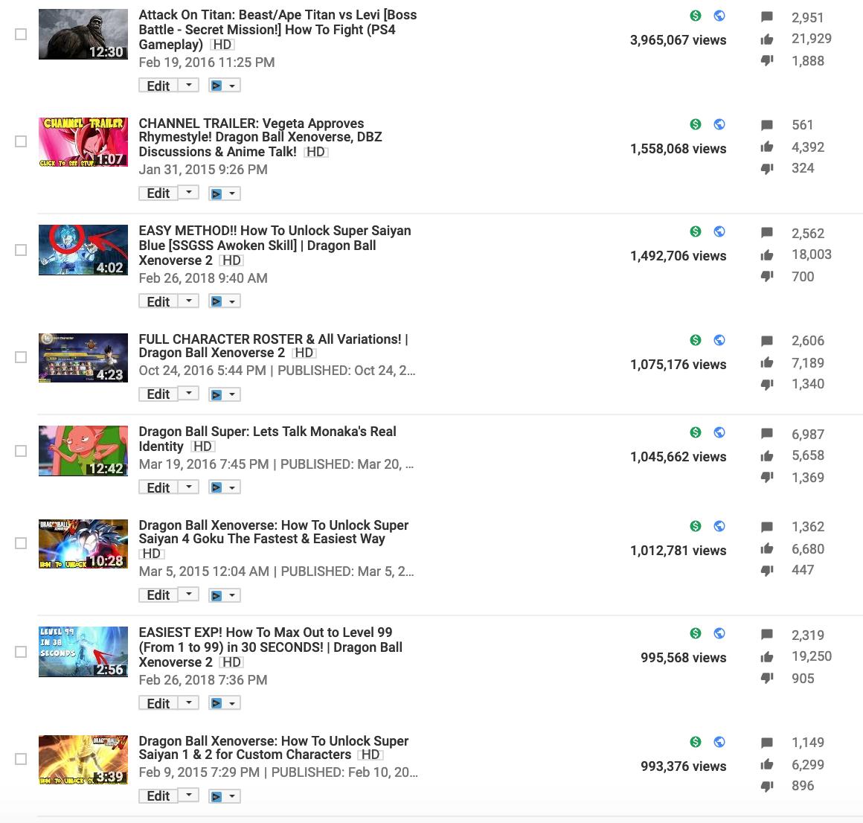Click thumbs-up icon for Super Saiyan 4 Goku video

click(767, 548)
